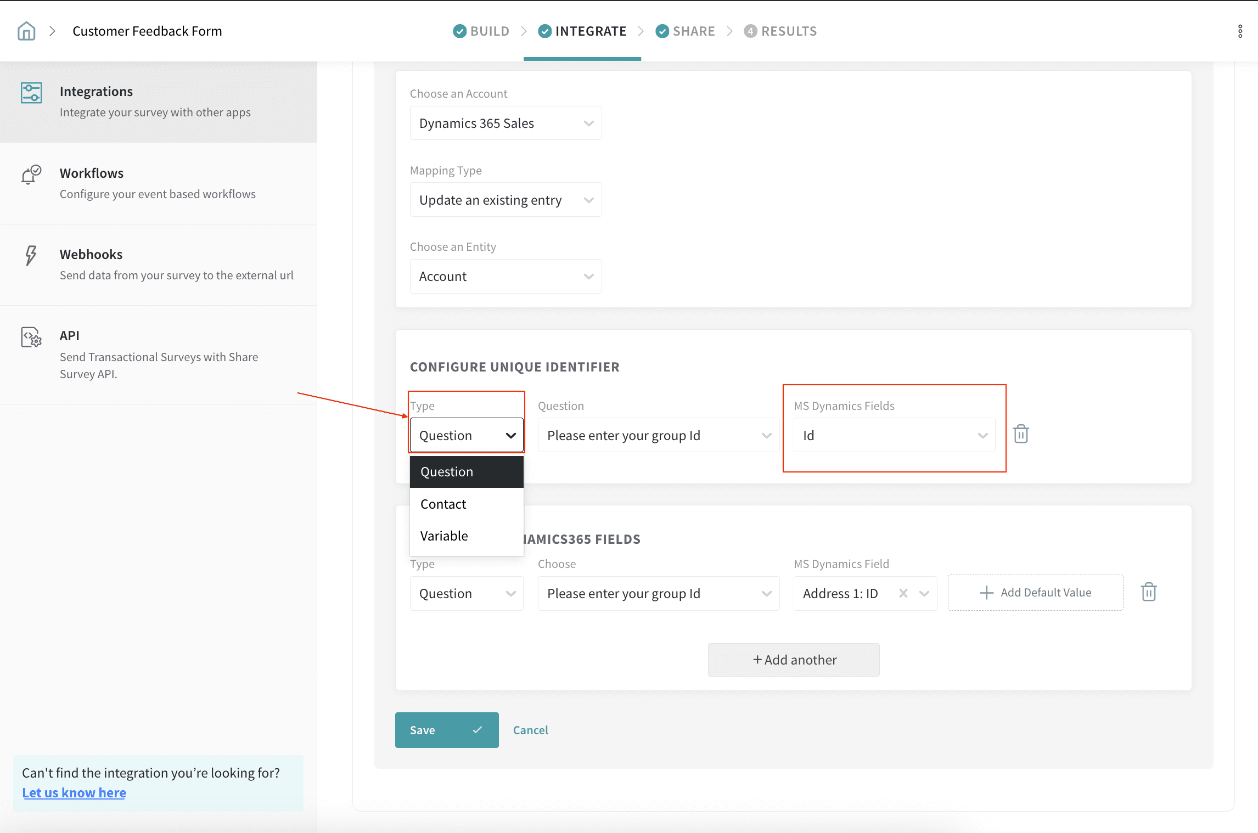
Task: Switch to the BUILD step tab
Action: (x=481, y=31)
